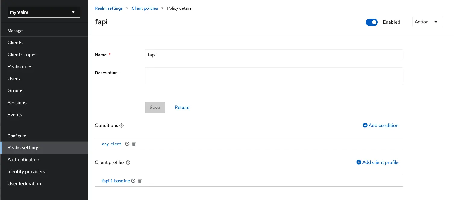Select Client scopes from the sidebar

click(22, 54)
